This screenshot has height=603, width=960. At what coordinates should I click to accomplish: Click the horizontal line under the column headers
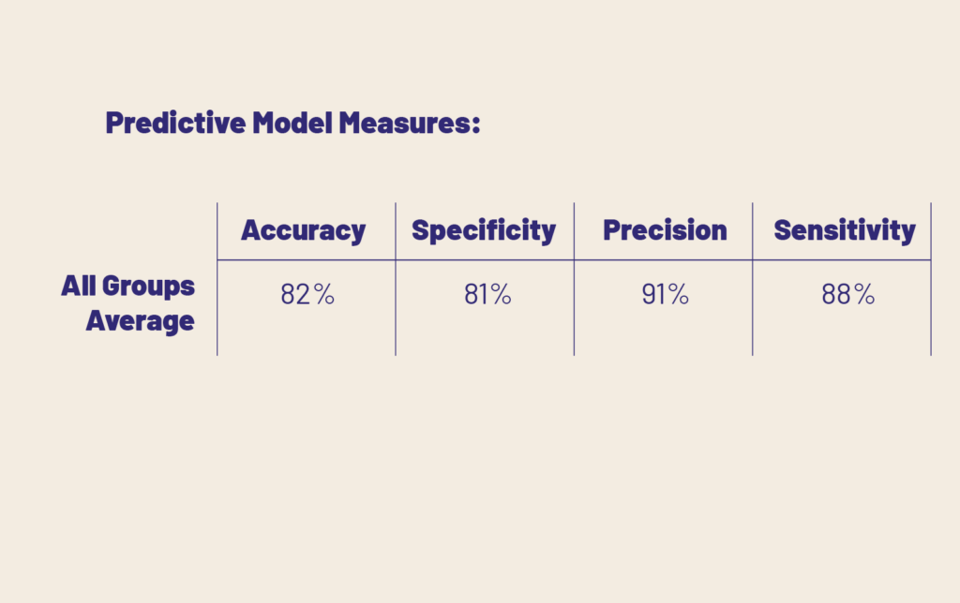(574, 259)
